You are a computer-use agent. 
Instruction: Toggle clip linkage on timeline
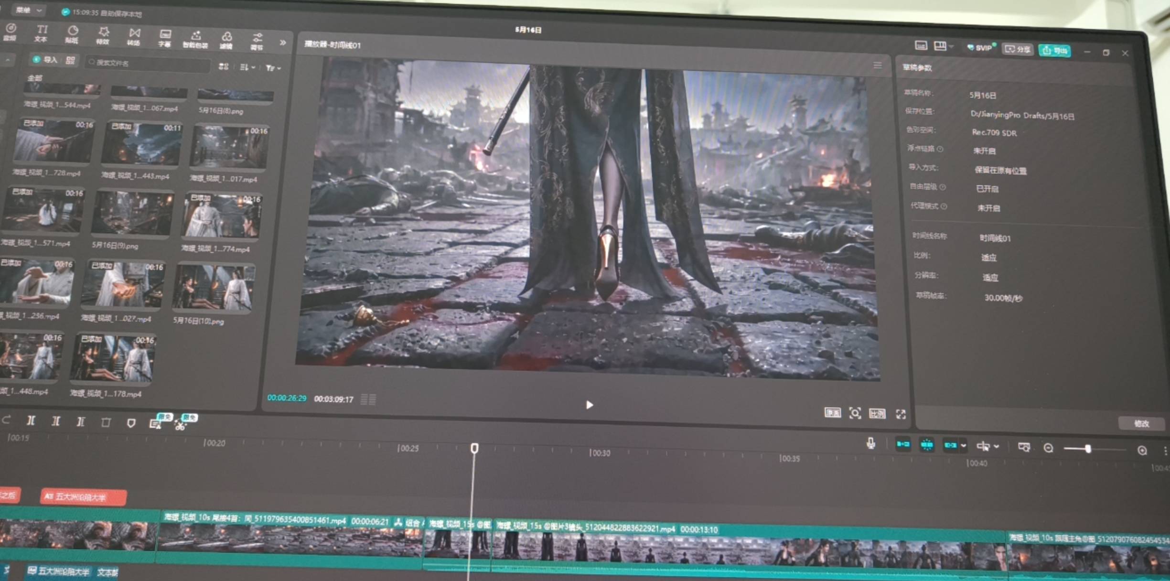[x=950, y=445]
